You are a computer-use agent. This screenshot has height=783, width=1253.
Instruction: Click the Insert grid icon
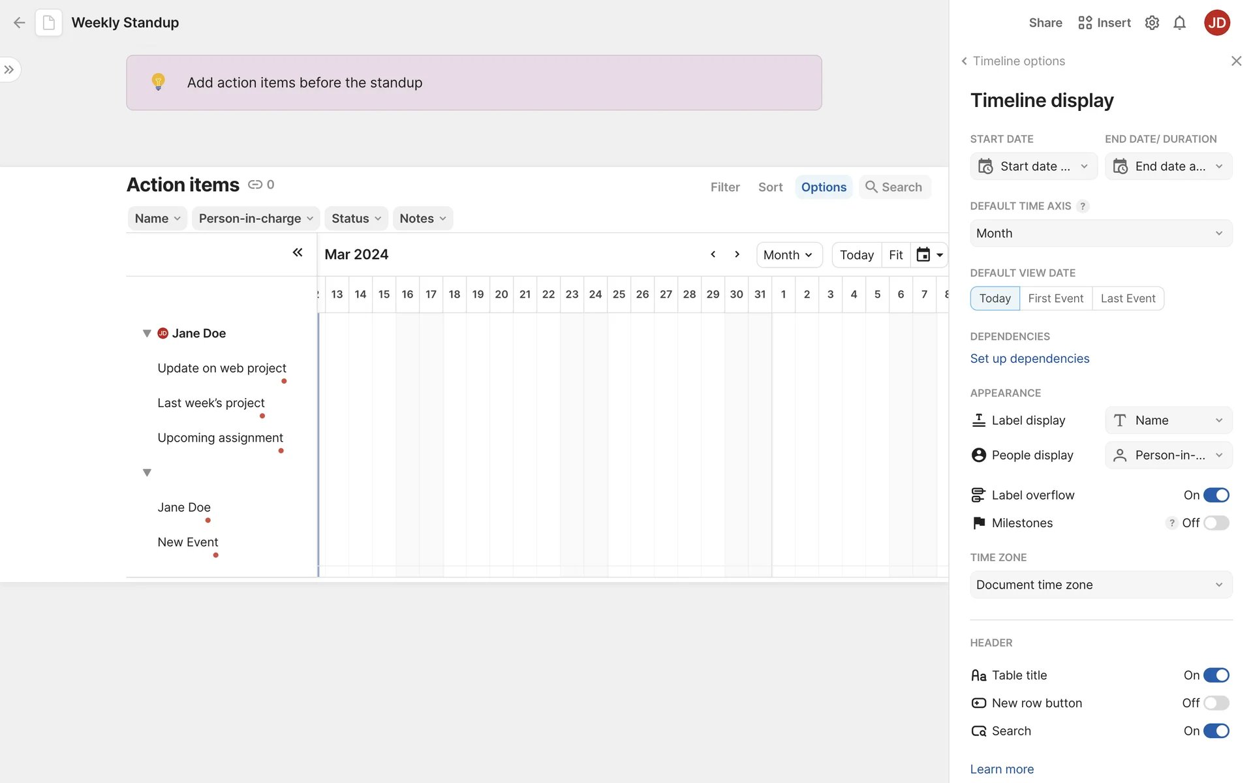click(x=1085, y=23)
